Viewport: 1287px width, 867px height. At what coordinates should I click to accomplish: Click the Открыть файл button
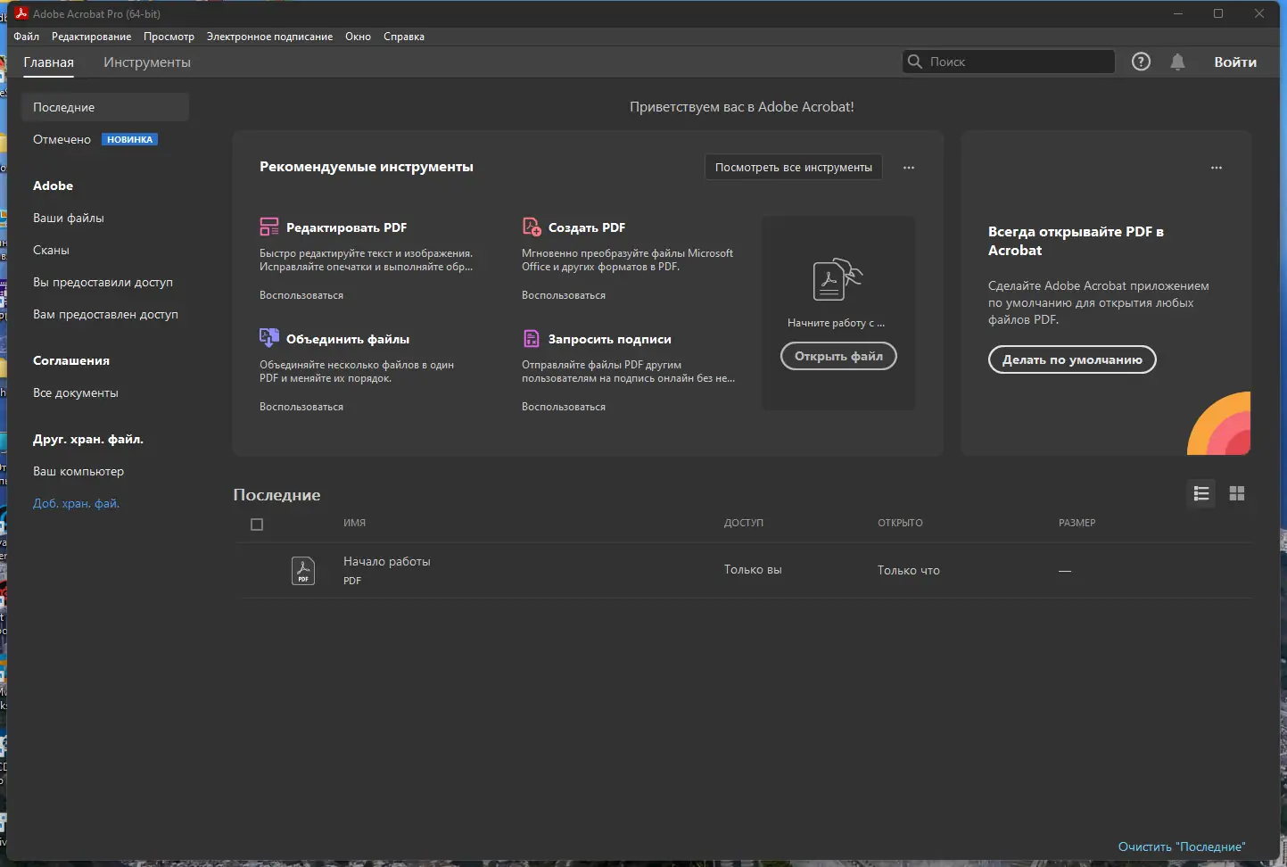[838, 356]
